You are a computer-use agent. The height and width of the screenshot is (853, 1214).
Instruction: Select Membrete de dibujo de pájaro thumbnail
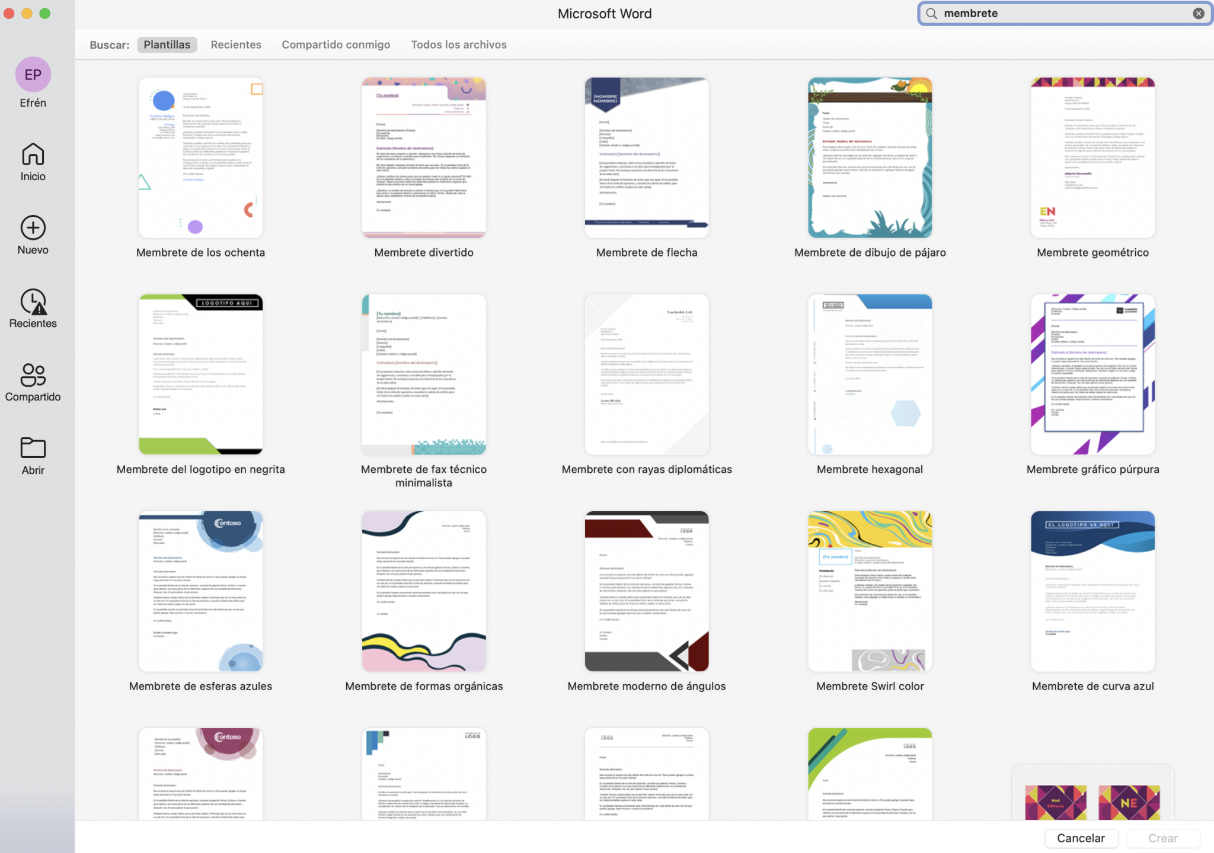point(870,158)
